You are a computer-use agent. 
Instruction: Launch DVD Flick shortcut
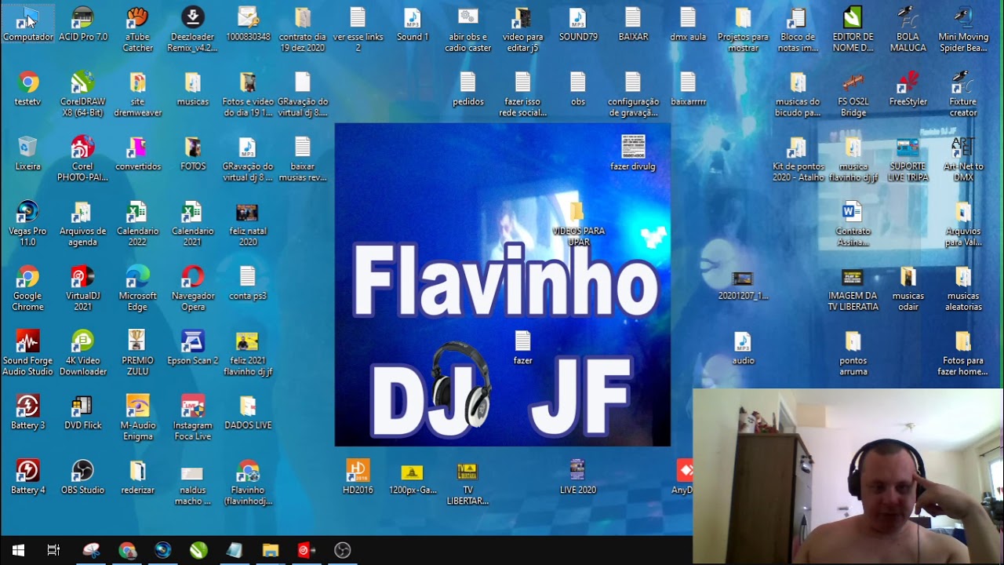pyautogui.click(x=82, y=412)
